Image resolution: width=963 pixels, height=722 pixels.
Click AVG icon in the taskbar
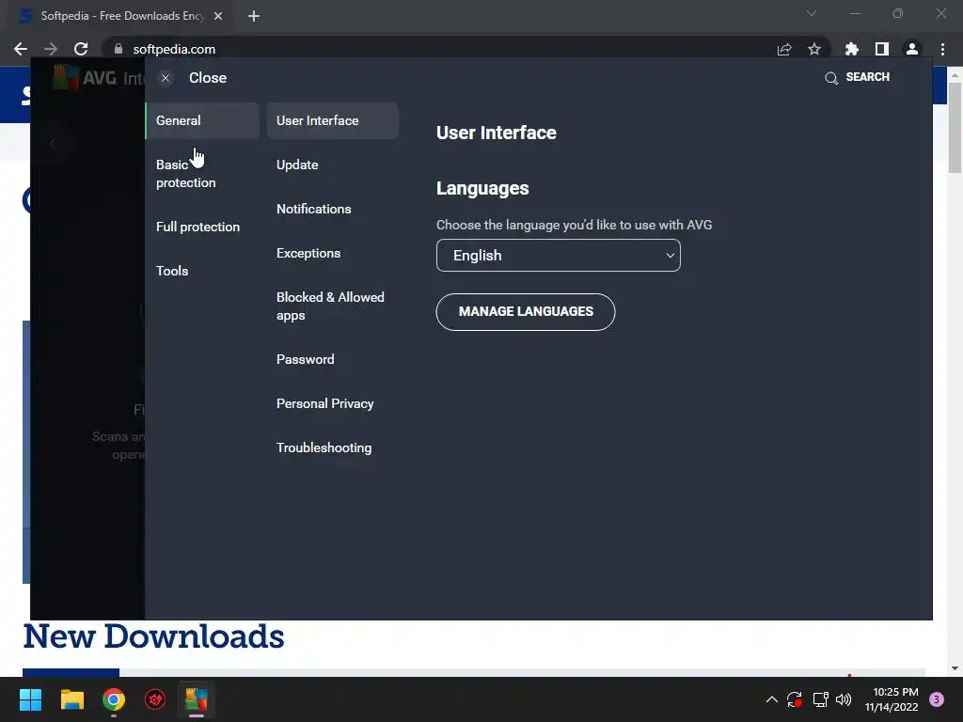tap(197, 699)
